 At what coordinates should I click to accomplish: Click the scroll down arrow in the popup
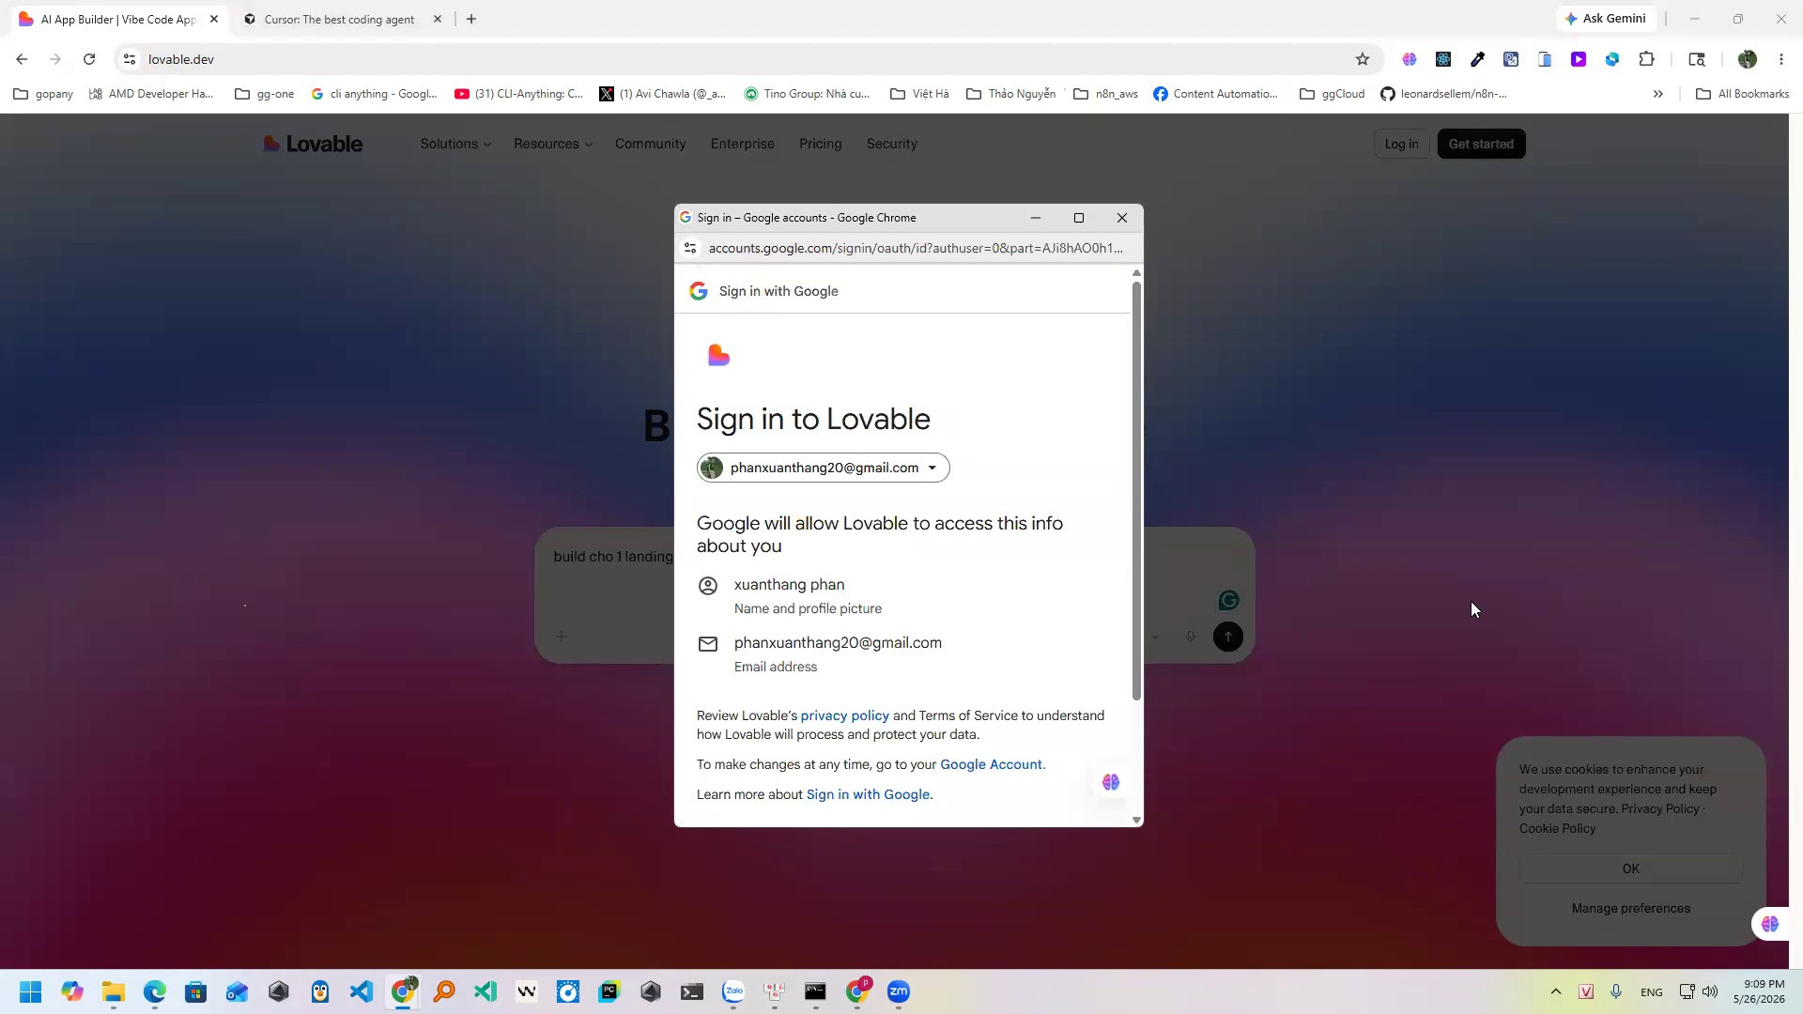tap(1136, 820)
